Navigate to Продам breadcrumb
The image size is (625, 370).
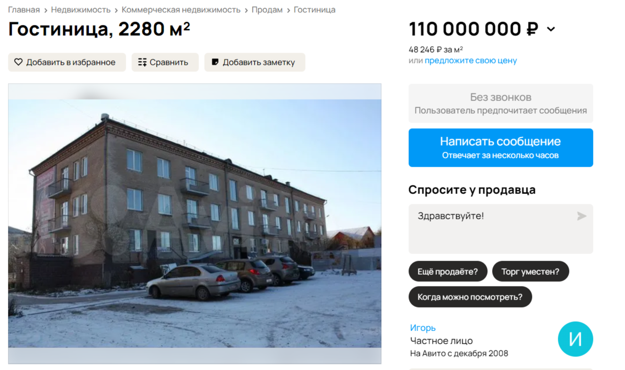pos(267,10)
